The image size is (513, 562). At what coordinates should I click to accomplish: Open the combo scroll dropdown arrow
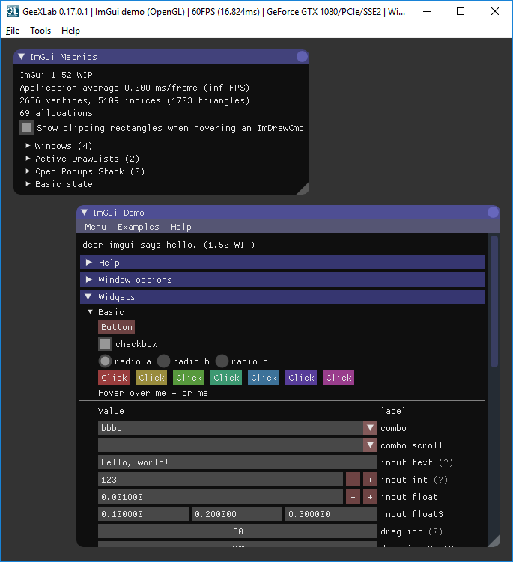point(370,445)
